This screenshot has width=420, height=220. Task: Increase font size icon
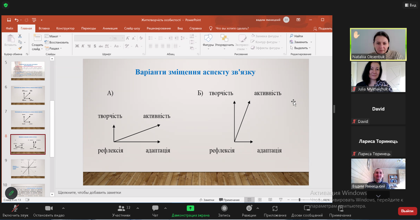[127, 38]
